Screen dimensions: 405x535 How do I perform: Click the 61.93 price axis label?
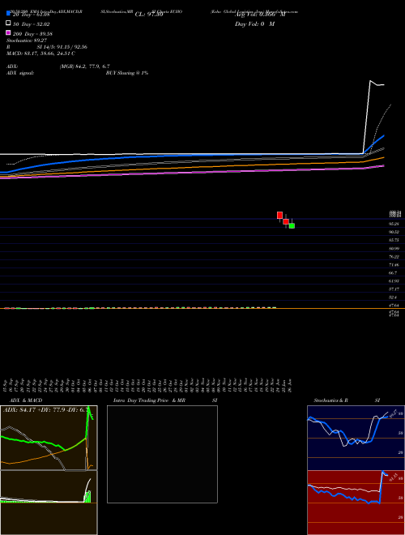394,281
